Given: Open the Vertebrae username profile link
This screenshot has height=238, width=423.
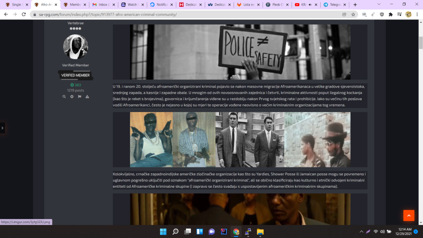Looking at the screenshot, I should [x=76, y=23].
